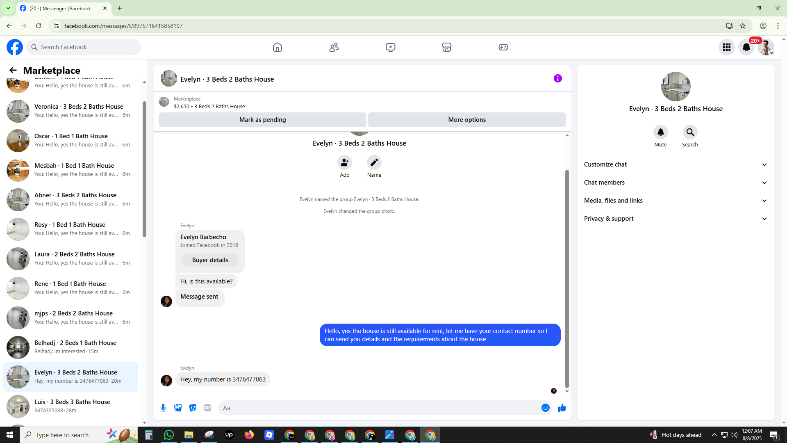Image resolution: width=787 pixels, height=443 pixels.
Task: Open the Marketplace tab in top navigation
Action: pos(447,47)
